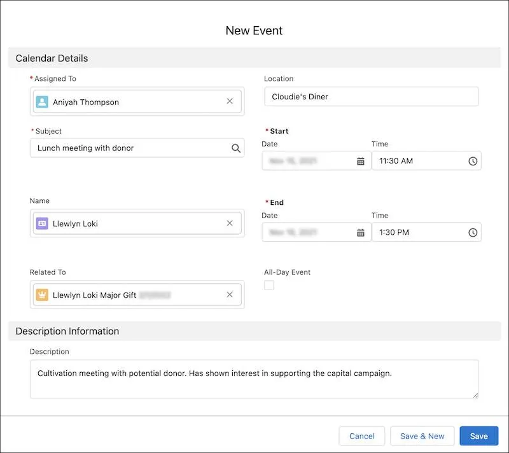
Task: Click the Start date input
Action: tap(316, 160)
